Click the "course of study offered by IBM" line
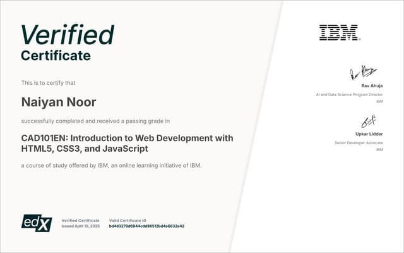404x253 pixels. pos(111,166)
